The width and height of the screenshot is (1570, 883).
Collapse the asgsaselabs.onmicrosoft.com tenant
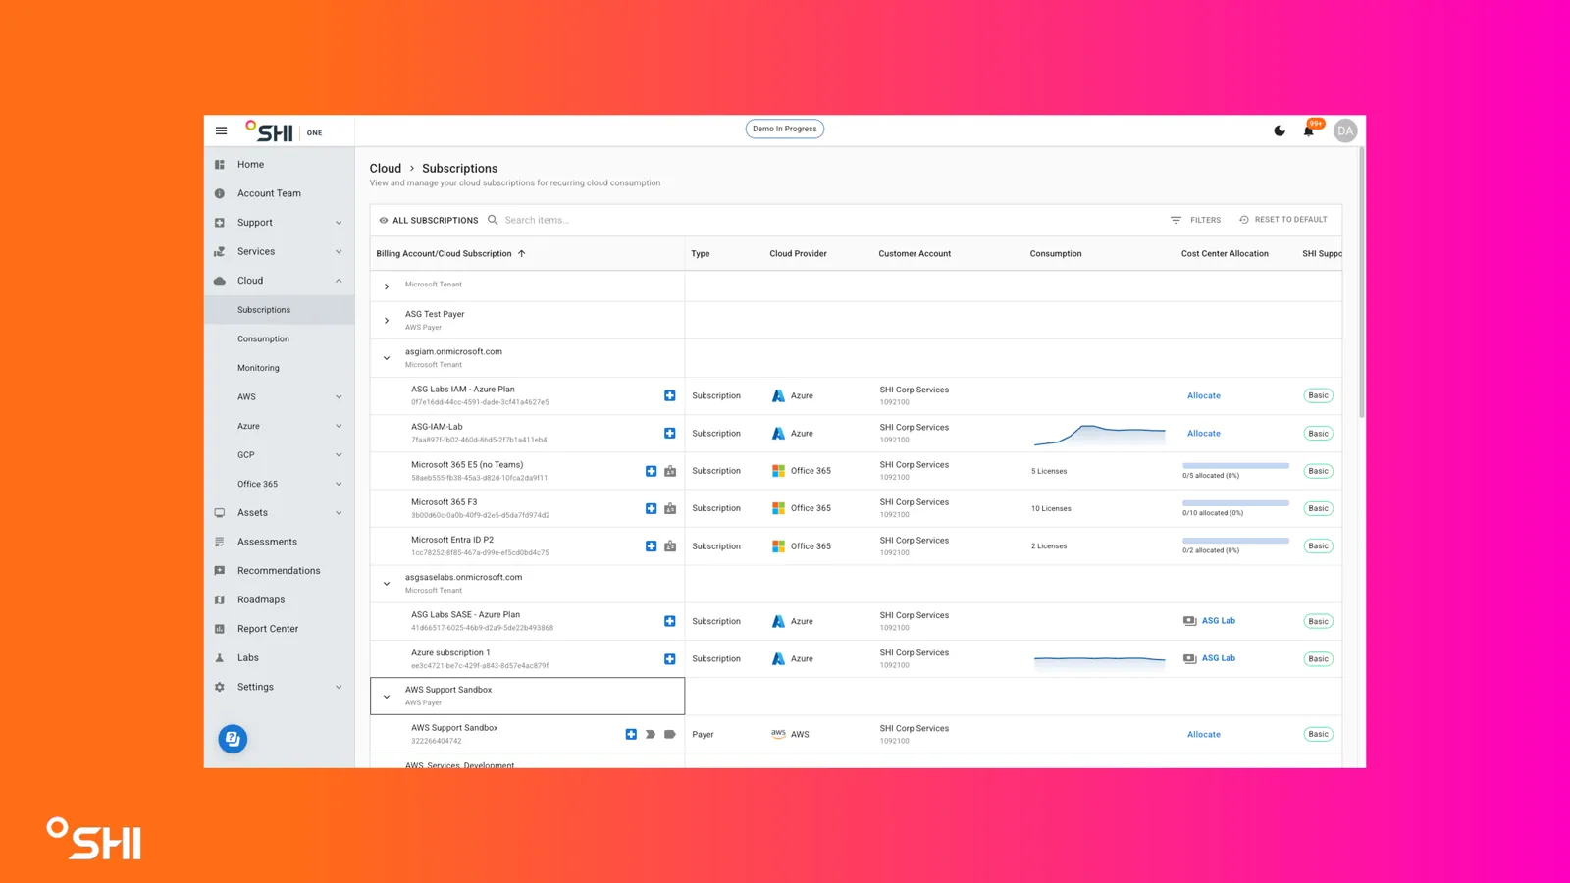coord(387,584)
